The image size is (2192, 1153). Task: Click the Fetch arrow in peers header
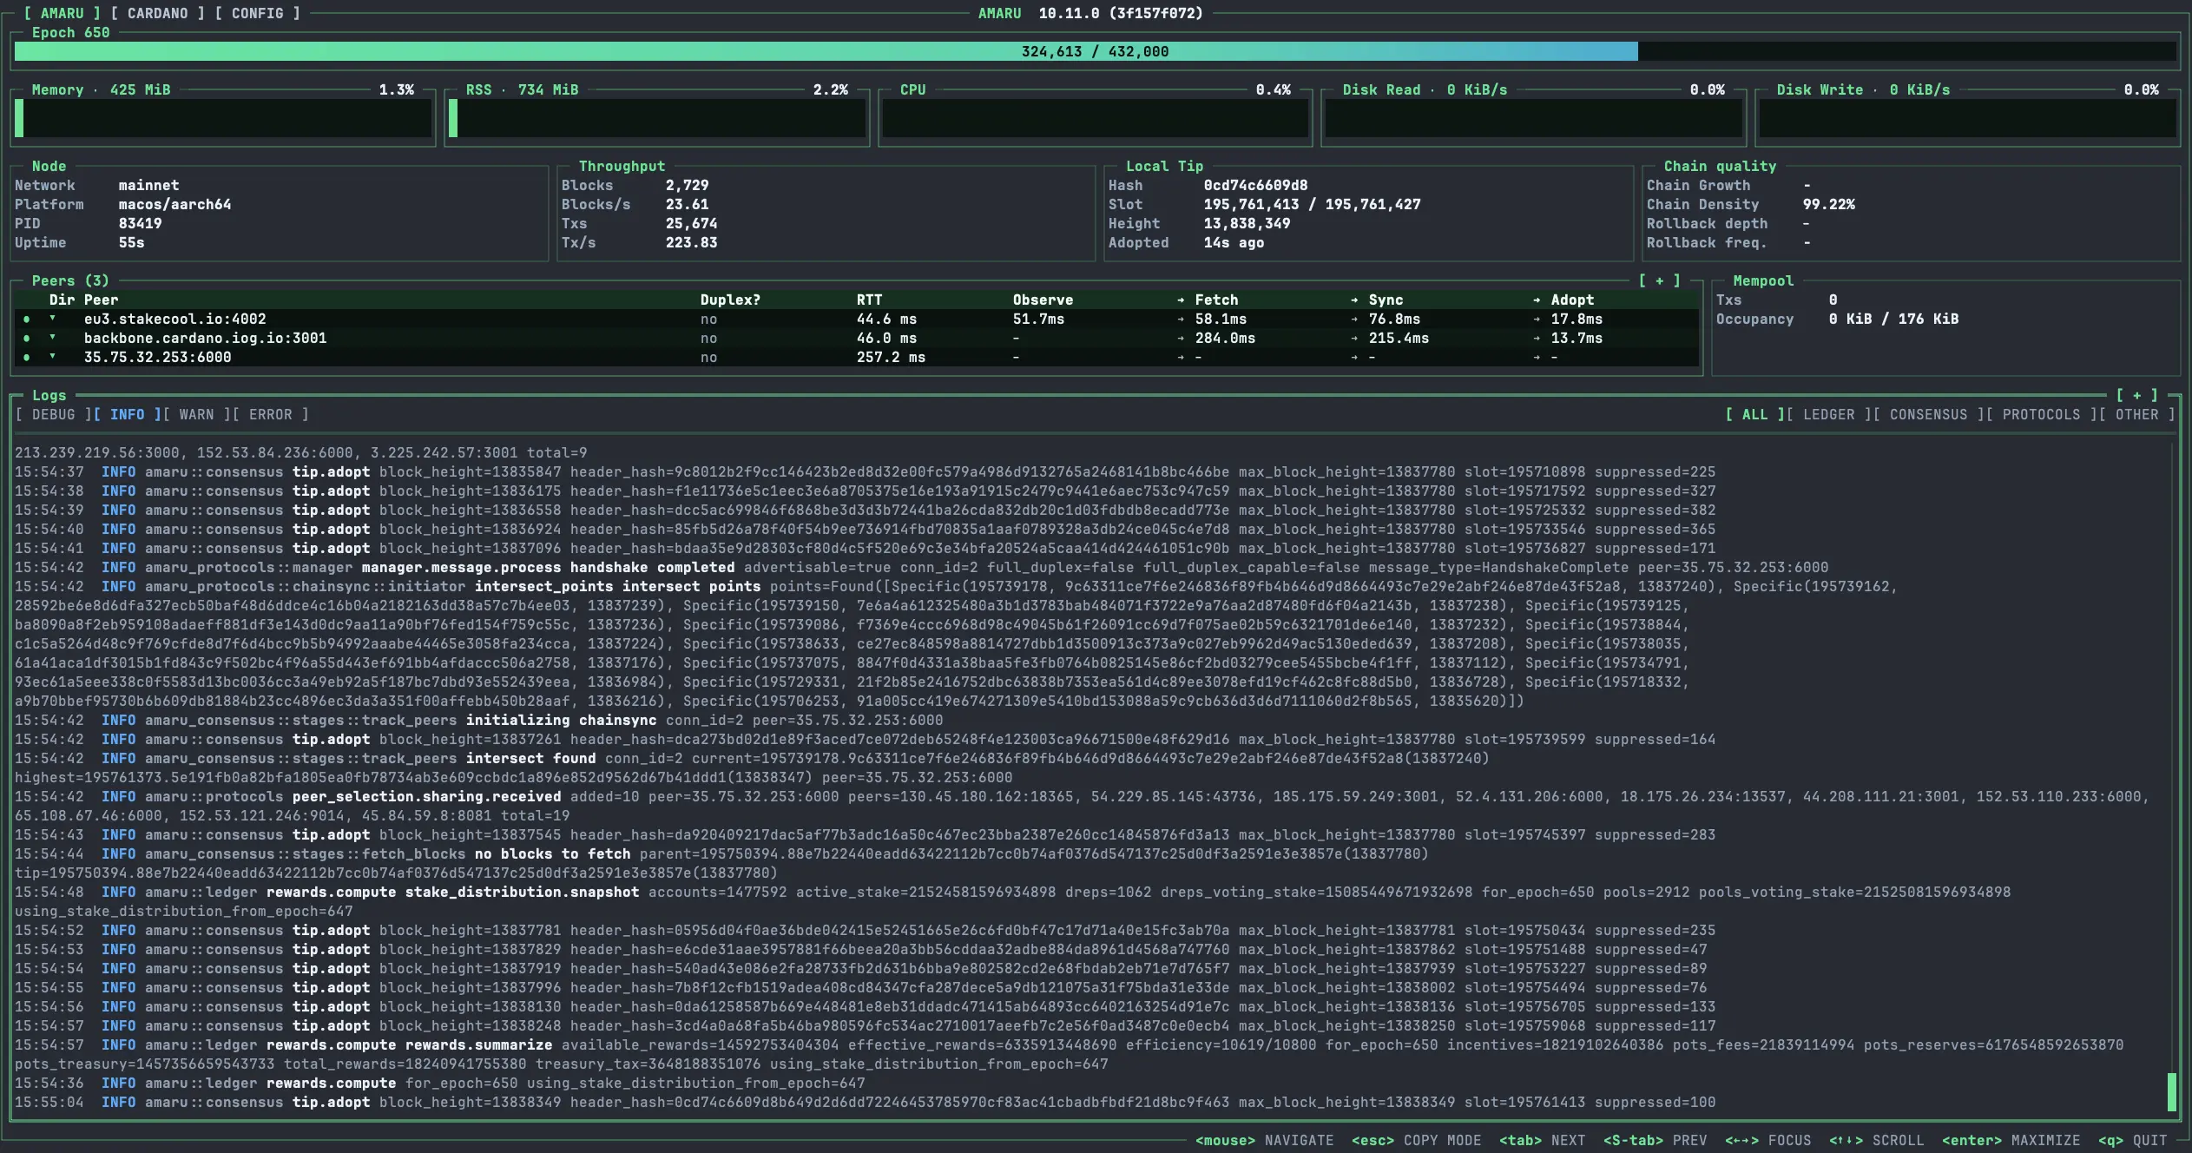point(1181,300)
